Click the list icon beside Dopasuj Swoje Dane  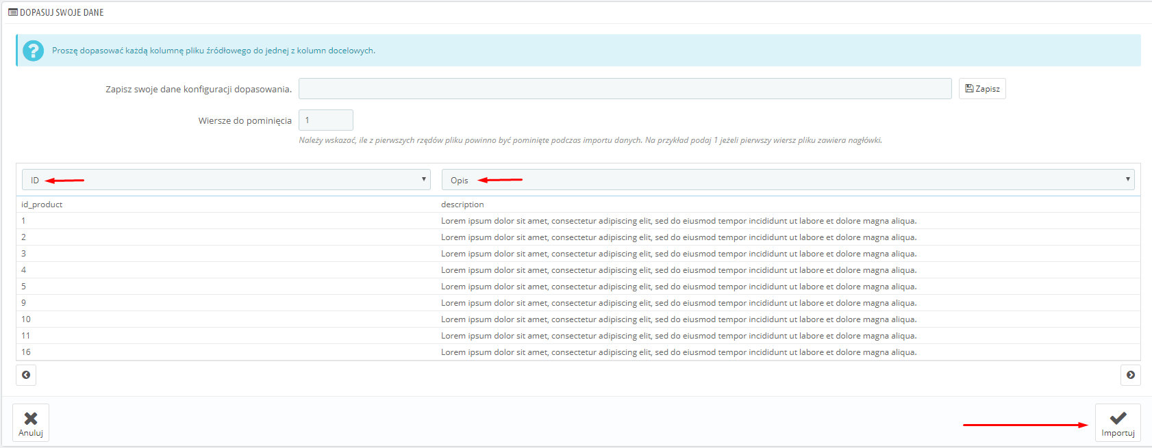pyautogui.click(x=12, y=12)
